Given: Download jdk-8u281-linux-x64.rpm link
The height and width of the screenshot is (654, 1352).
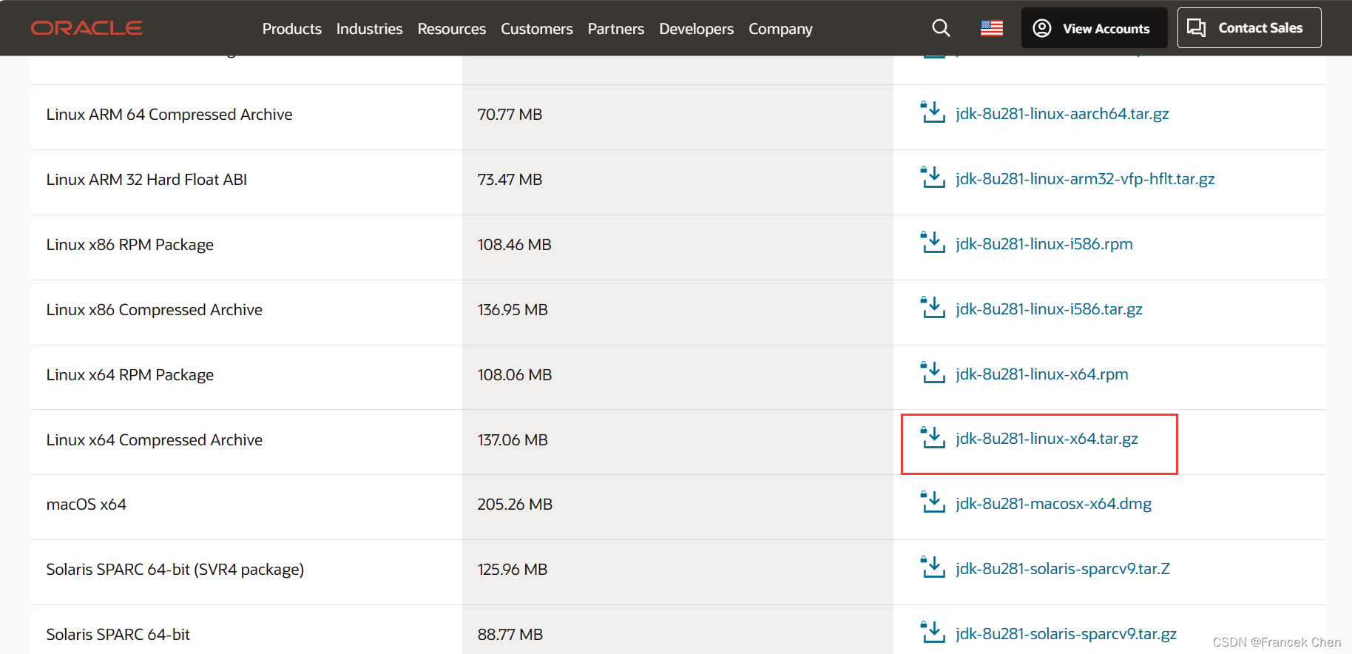Looking at the screenshot, I should [1042, 374].
